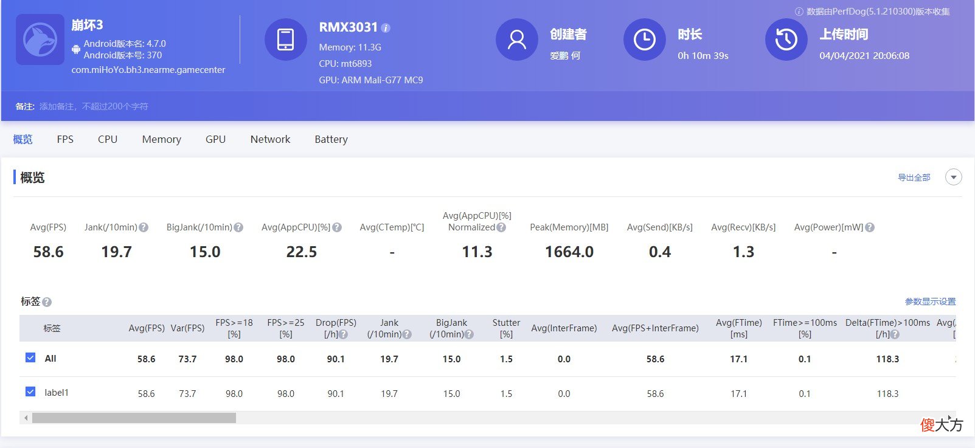
Task: Open the Network tab
Action: (x=270, y=139)
